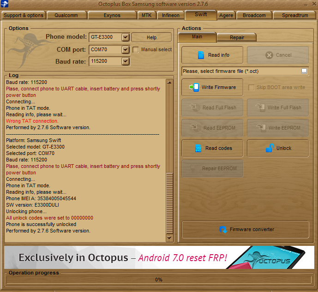Click the Write EEPROM icon
318x292 pixels.
pos(261,128)
